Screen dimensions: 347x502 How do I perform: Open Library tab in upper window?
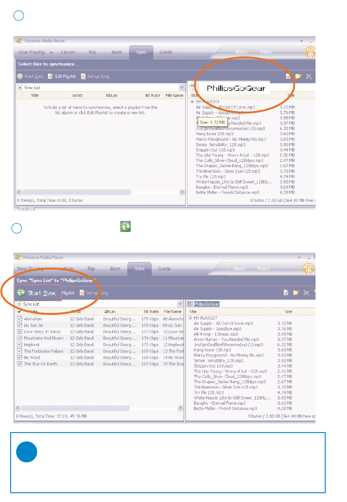pyautogui.click(x=68, y=52)
